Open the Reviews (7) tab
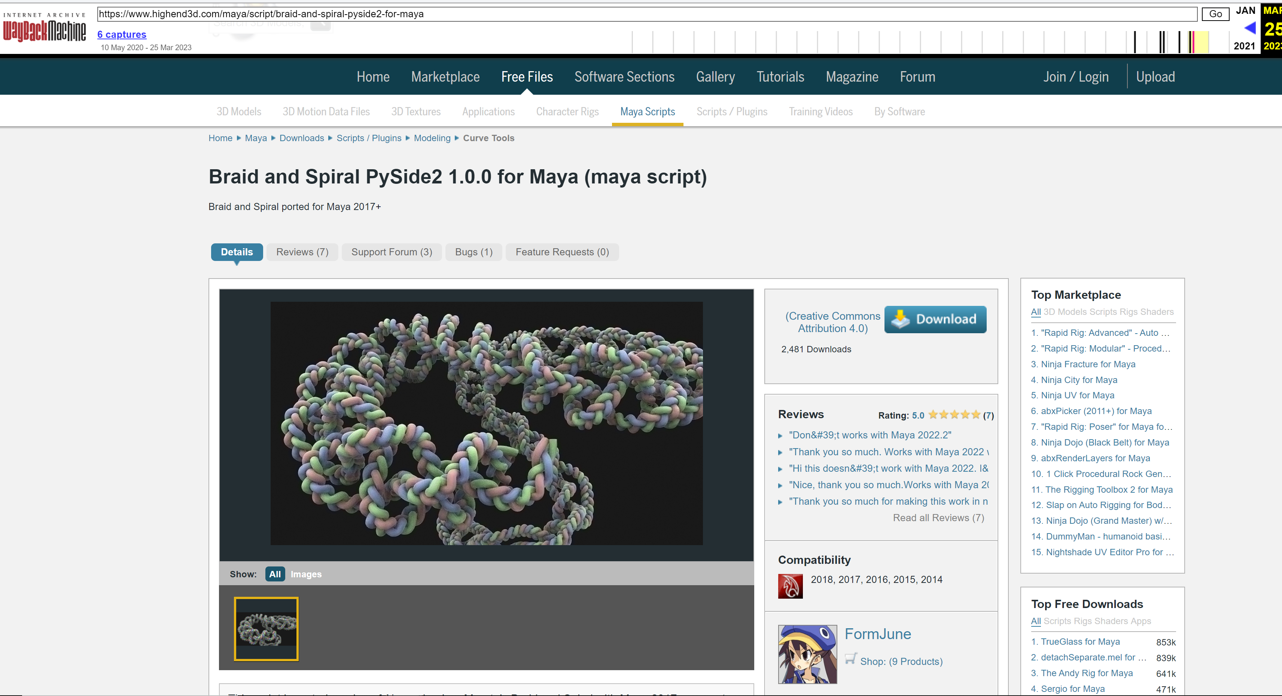This screenshot has height=696, width=1282. [302, 252]
